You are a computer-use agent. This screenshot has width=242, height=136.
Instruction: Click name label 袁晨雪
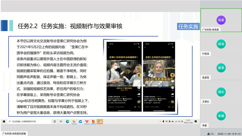click(x=206, y=78)
